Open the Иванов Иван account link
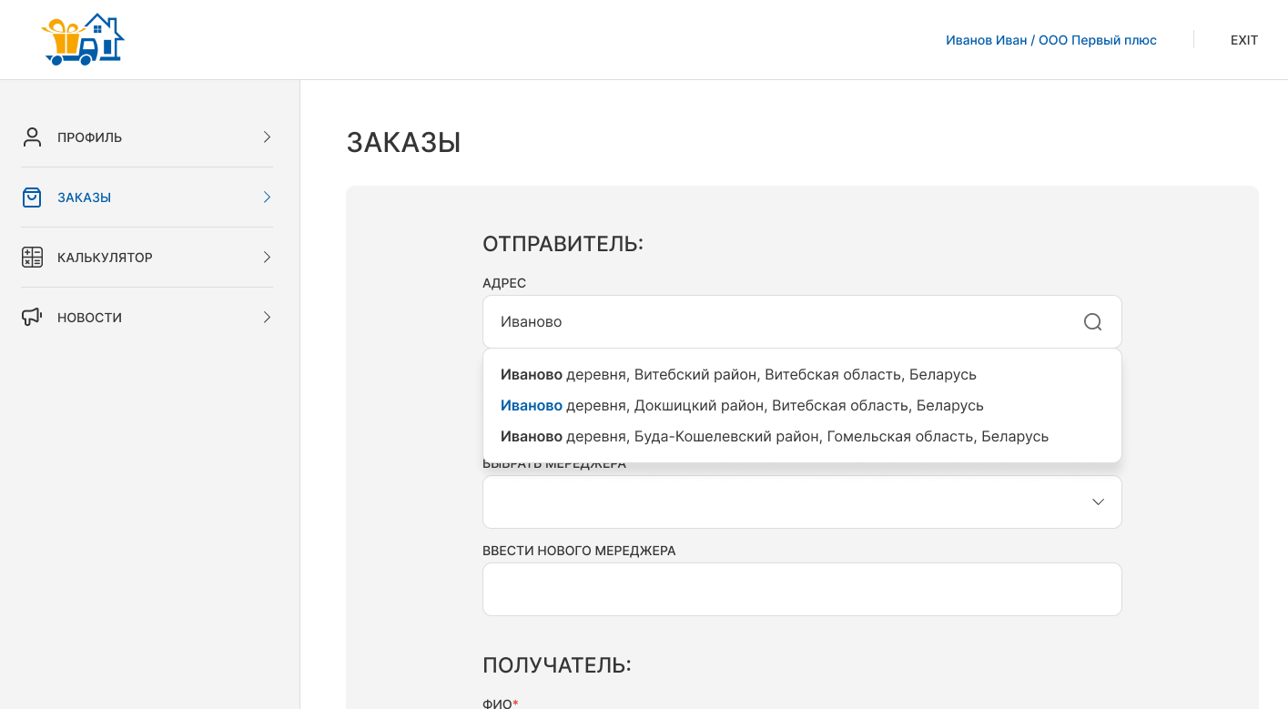This screenshot has width=1288, height=709. tap(1050, 40)
